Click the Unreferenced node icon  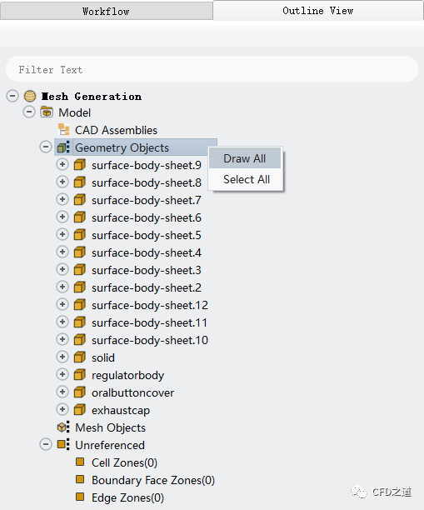[x=63, y=445]
